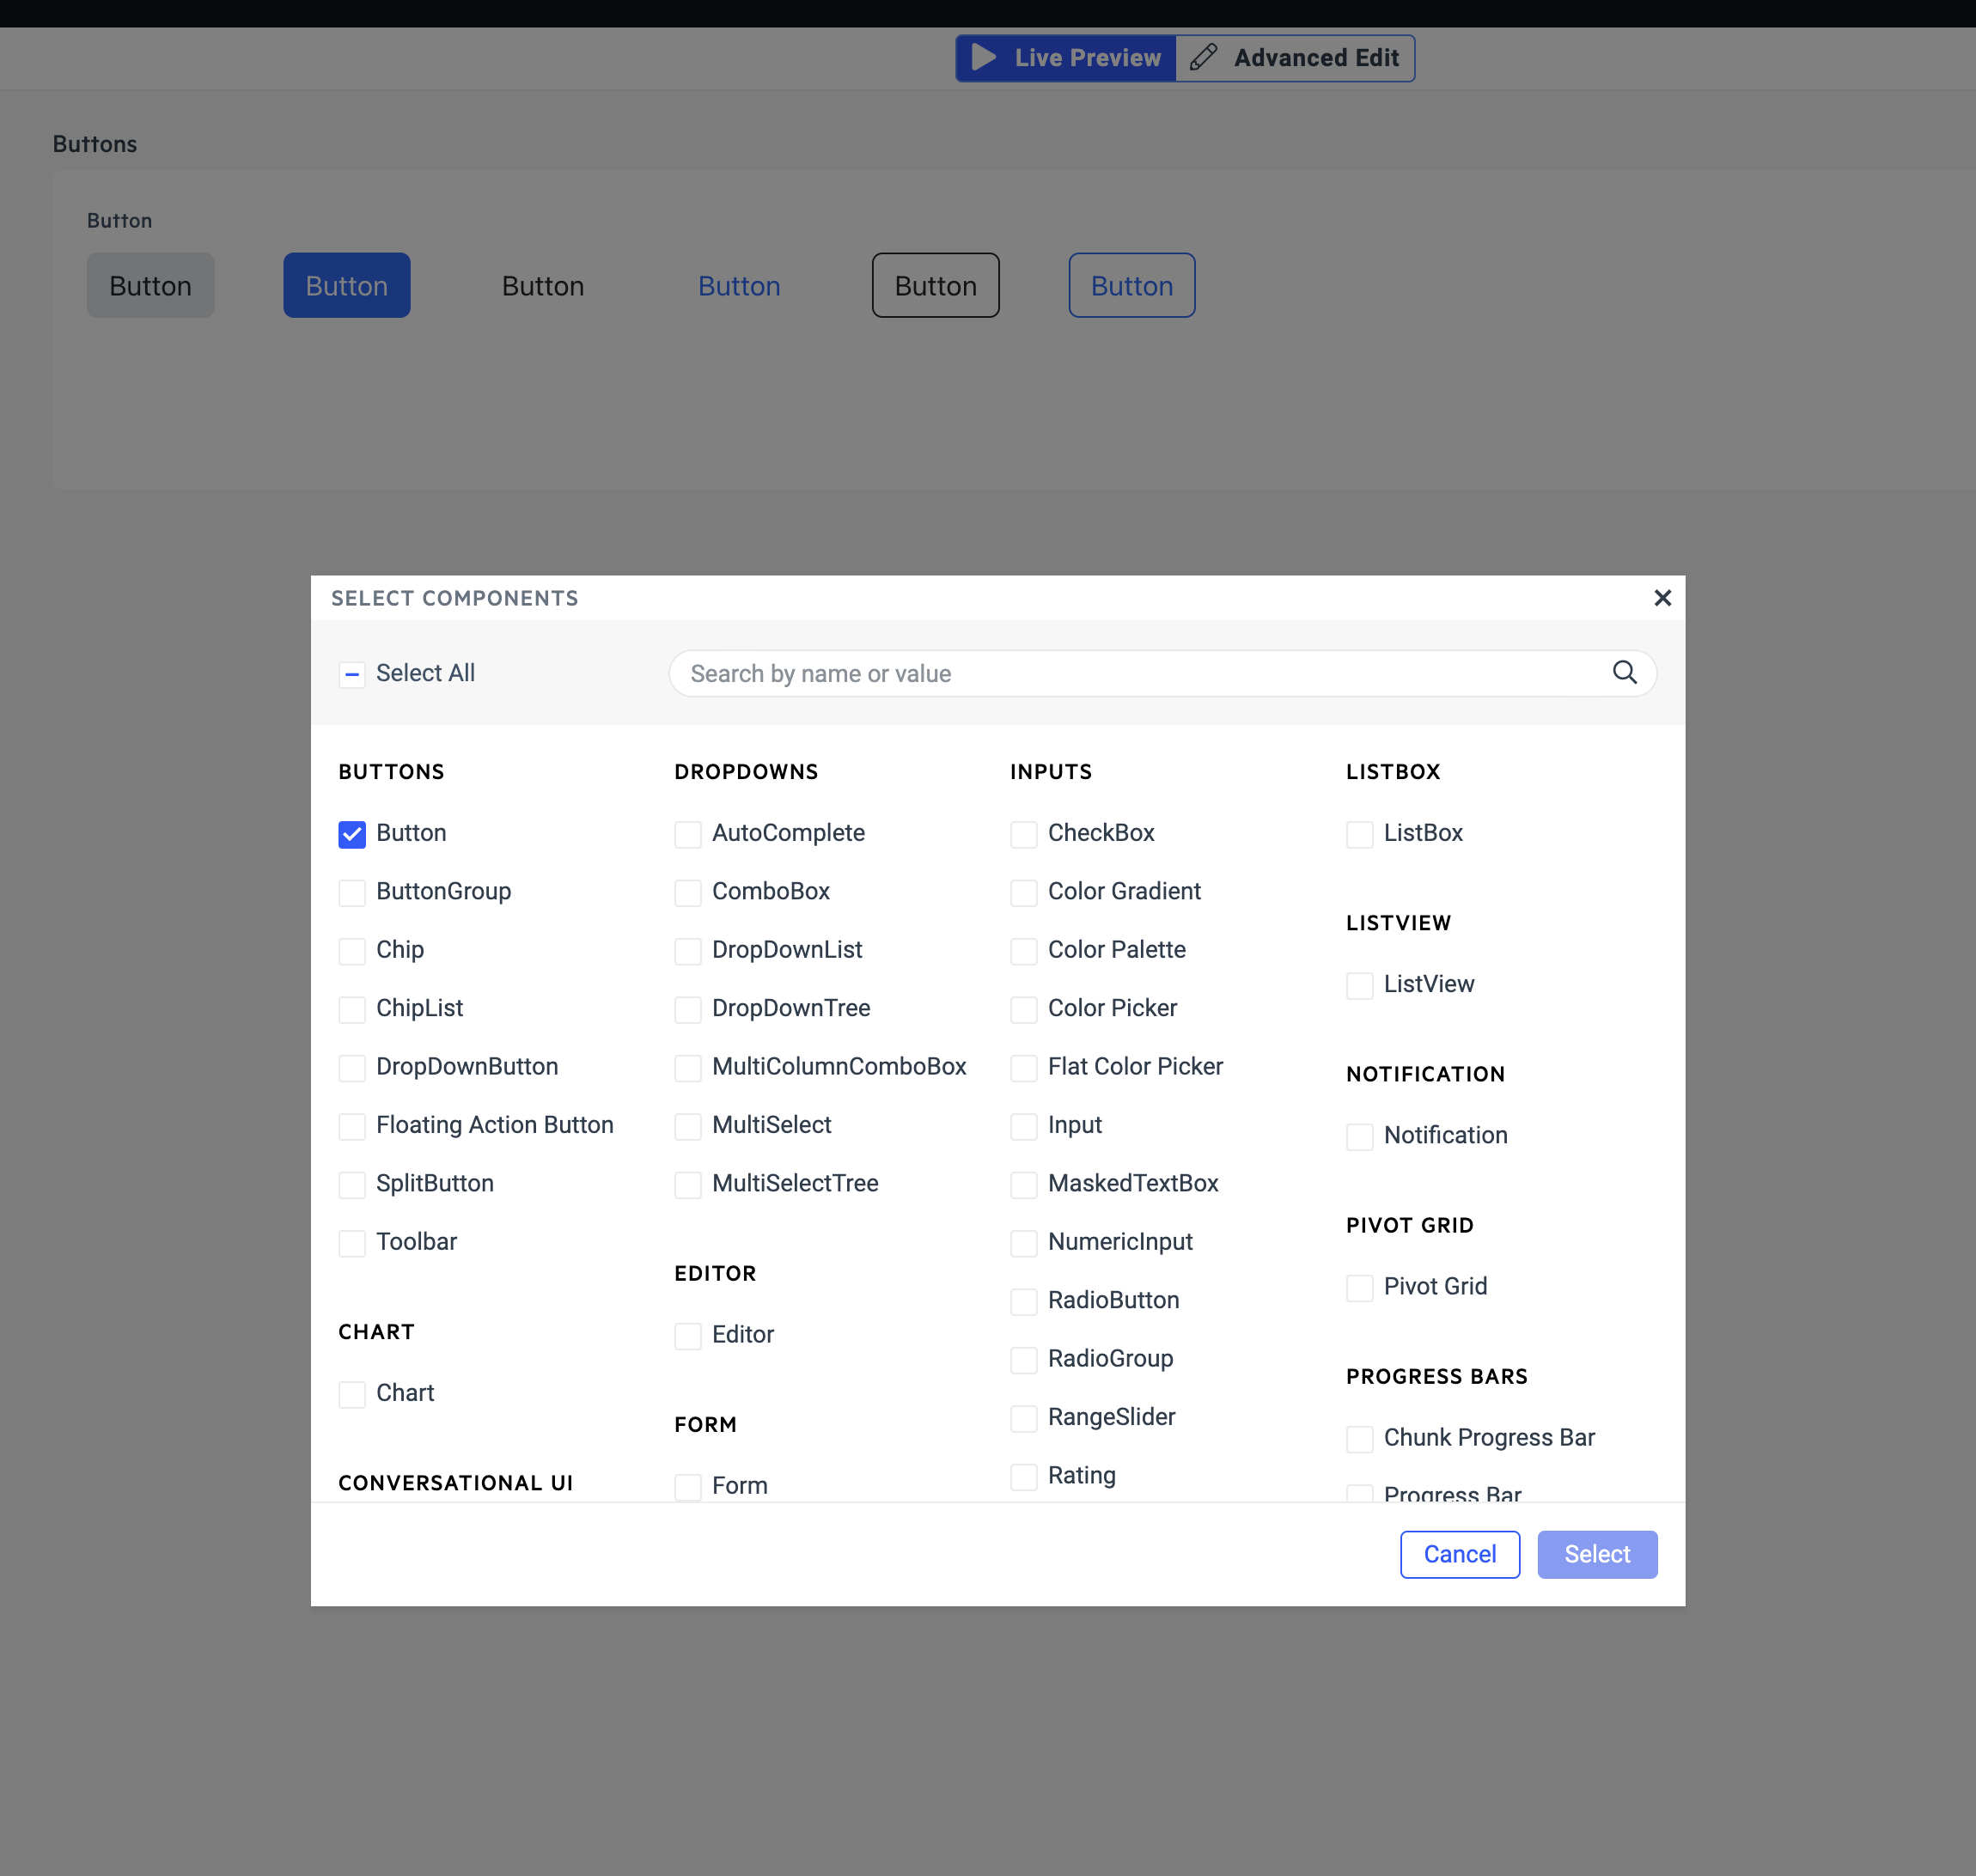
Task: Click the Advanced Edit pencil icon
Action: (1203, 58)
